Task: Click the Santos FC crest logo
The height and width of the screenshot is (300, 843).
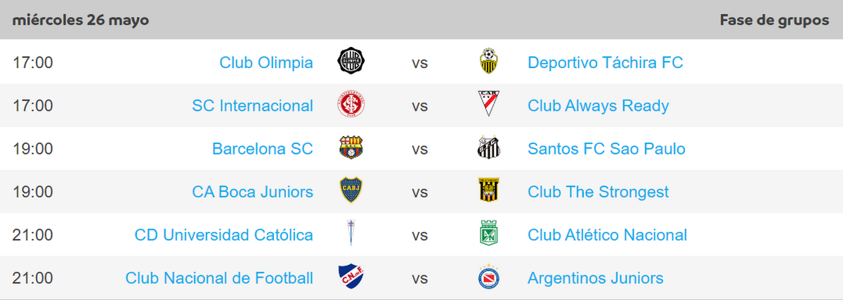Action: [x=489, y=148]
